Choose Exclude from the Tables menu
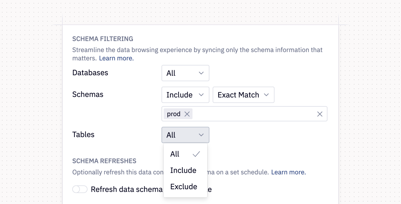 [x=184, y=186]
